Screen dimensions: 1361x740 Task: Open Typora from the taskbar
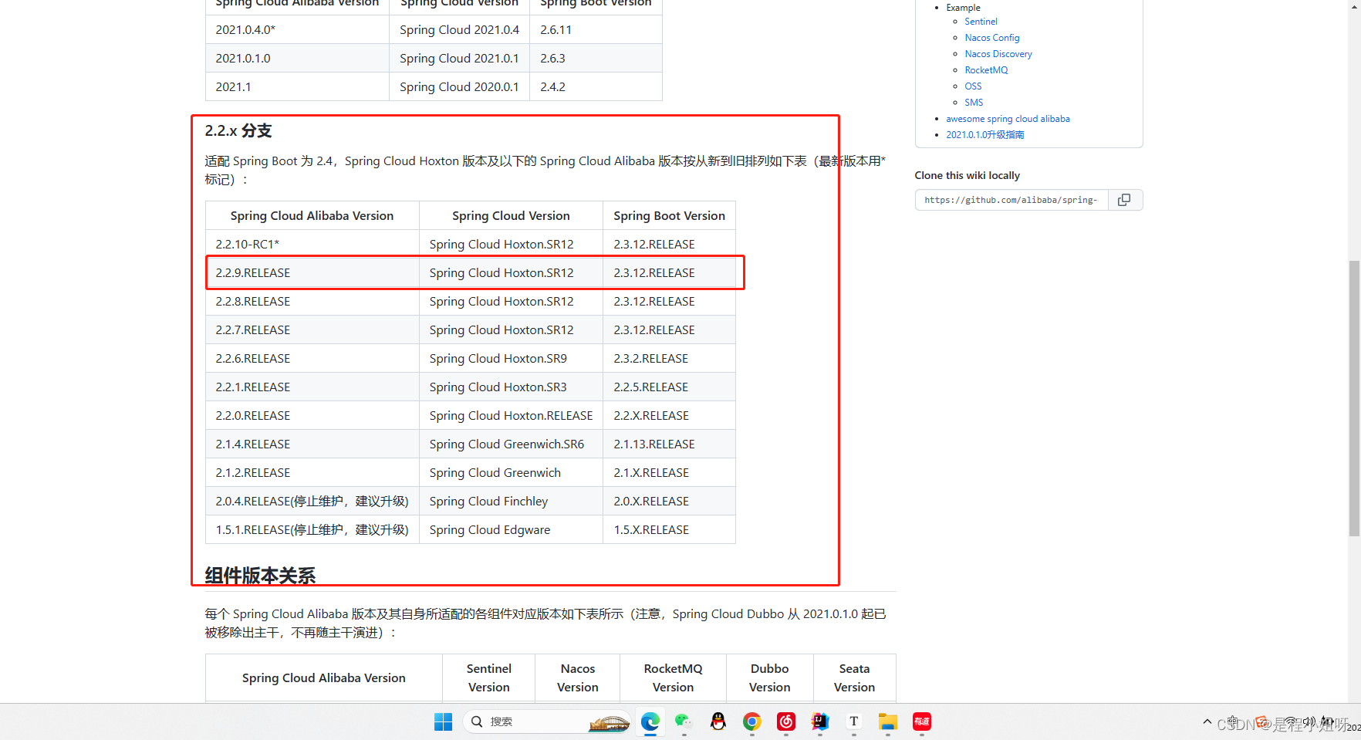tap(854, 721)
